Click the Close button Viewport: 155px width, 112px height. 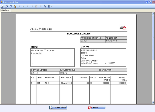[97, 107]
